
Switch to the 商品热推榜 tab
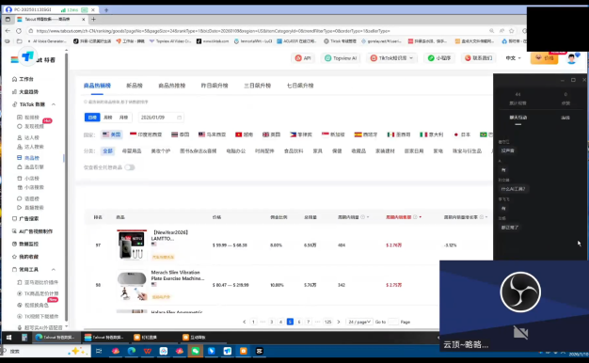[172, 86]
